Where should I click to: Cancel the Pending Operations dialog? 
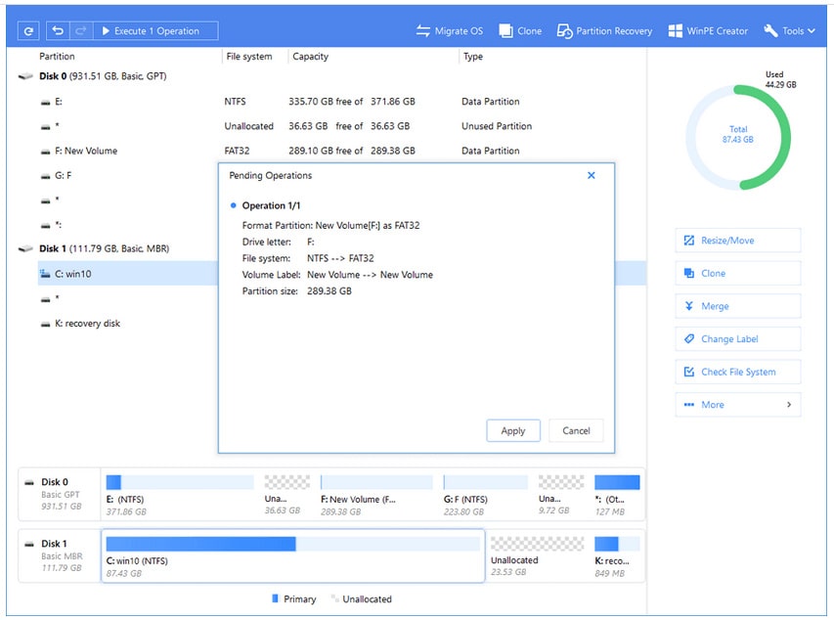[576, 430]
